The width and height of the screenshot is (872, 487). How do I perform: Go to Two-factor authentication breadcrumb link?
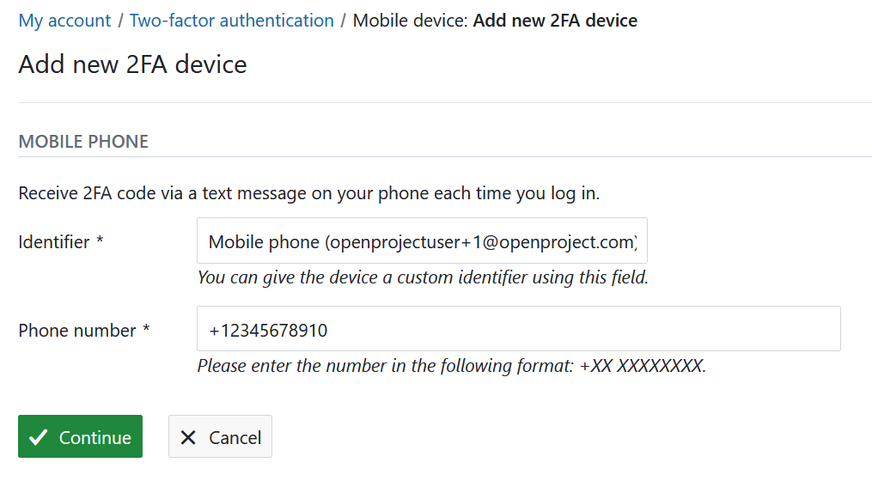click(231, 21)
